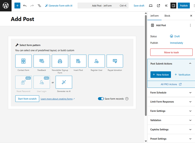Open the device preview laptop icon
Image resolution: width=195 pixels, height=143 pixels.
coord(151,6)
